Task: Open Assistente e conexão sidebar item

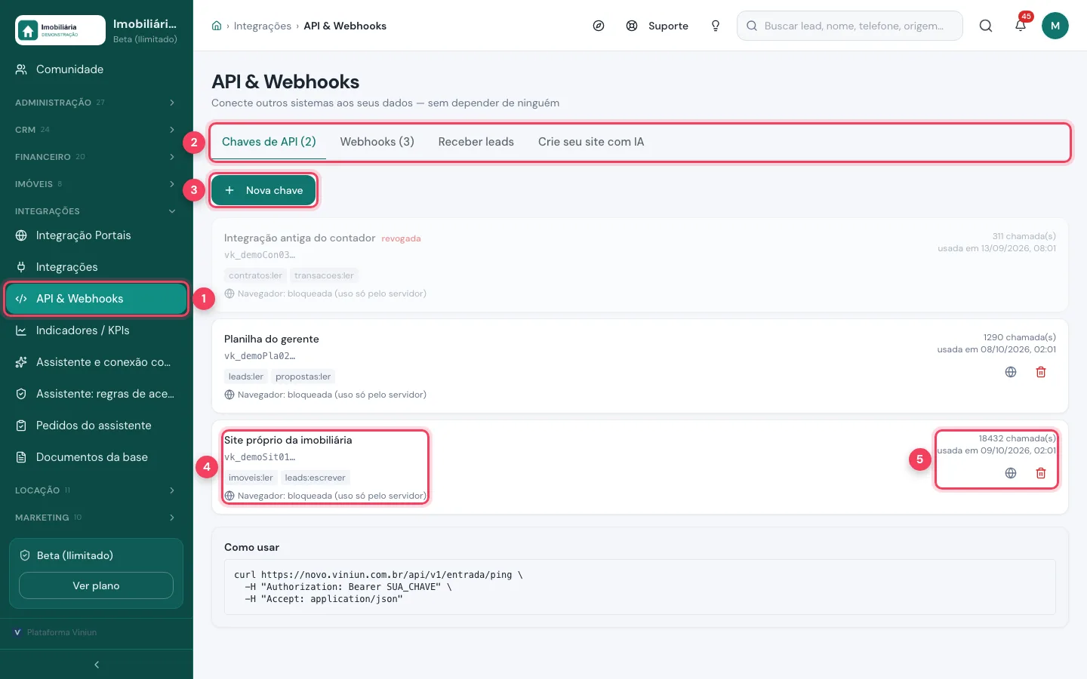Action: click(97, 362)
